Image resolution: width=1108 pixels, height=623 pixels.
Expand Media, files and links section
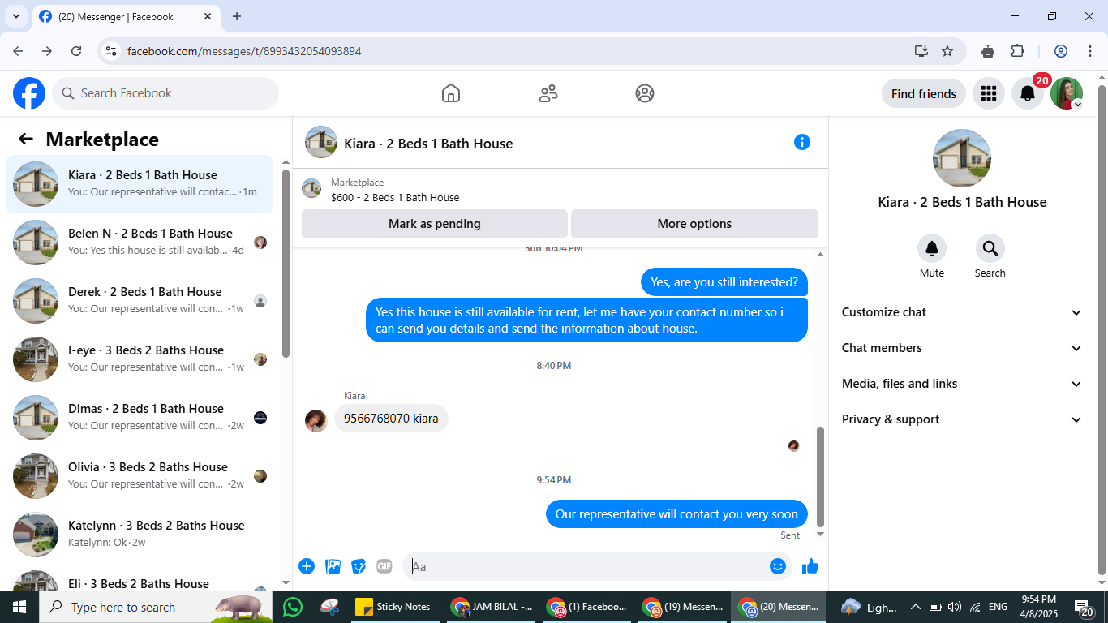point(961,384)
